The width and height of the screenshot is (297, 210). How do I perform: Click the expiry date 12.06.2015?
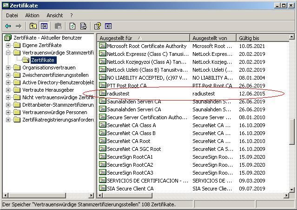pyautogui.click(x=252, y=94)
